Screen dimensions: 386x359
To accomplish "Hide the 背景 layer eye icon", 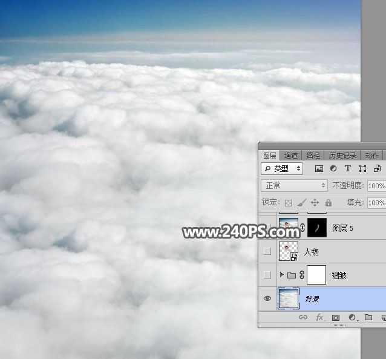I will pyautogui.click(x=267, y=299).
